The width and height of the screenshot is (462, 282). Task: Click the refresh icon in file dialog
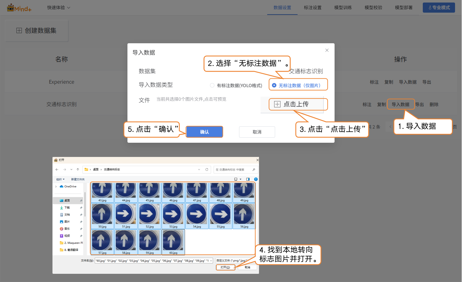(x=207, y=170)
